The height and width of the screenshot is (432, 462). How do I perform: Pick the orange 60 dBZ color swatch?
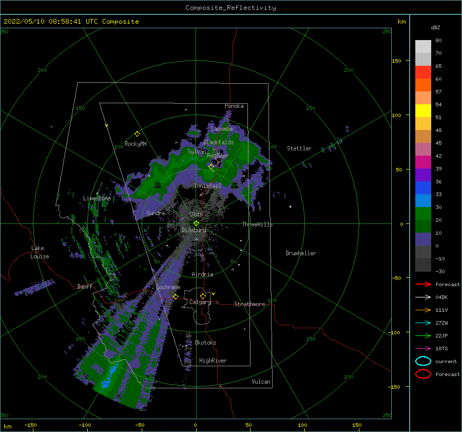(423, 85)
